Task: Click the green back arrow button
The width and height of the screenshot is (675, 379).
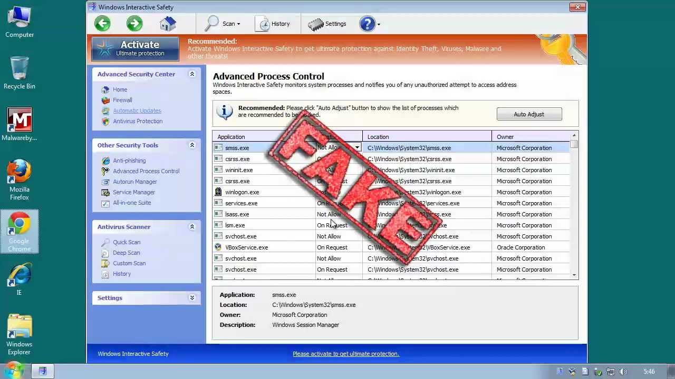Action: point(102,23)
